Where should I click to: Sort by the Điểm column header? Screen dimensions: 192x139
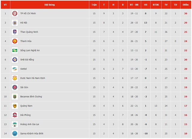coord(186,5)
